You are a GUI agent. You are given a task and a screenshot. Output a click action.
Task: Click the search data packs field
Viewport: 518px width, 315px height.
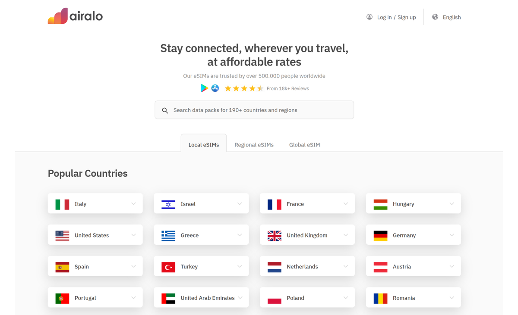pos(254,110)
